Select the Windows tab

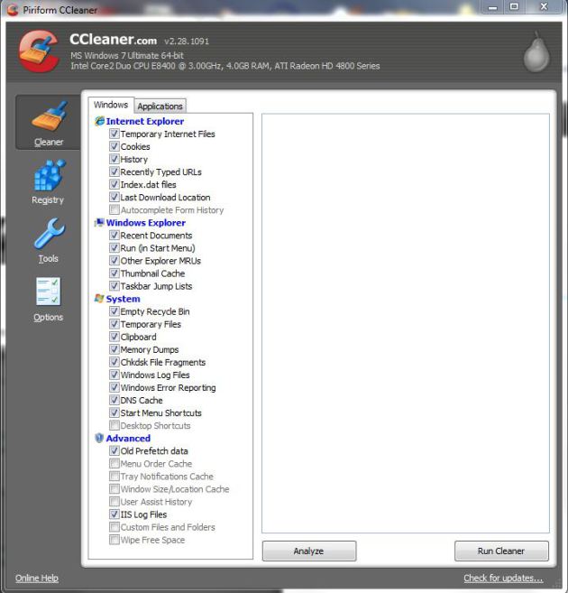pyautogui.click(x=111, y=105)
